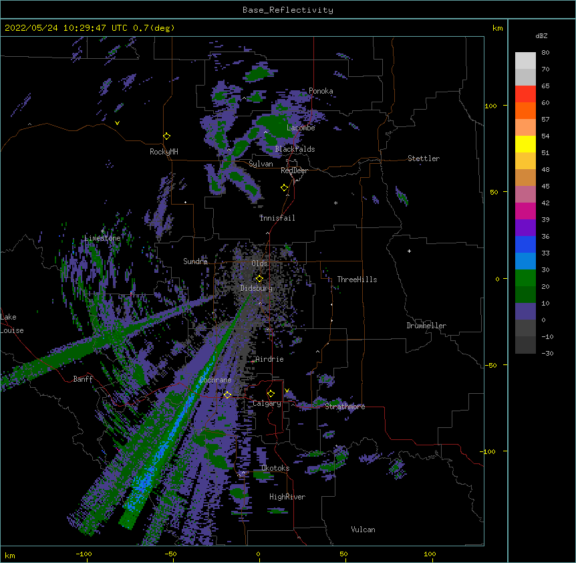Click the white asterisk east of Innisfail
The width and height of the screenshot is (576, 563).
[335, 203]
